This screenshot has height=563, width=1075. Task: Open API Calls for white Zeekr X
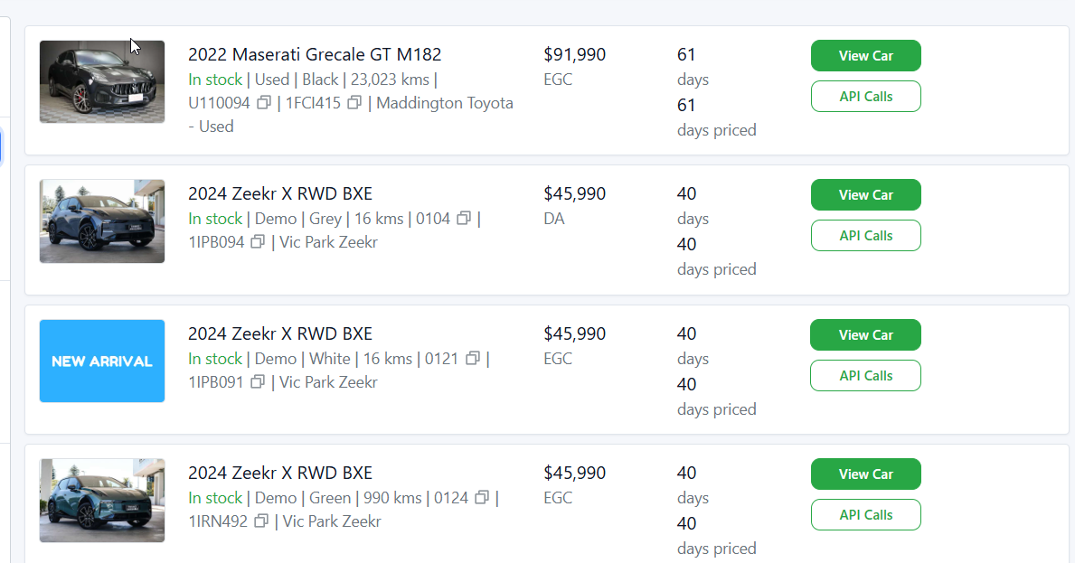coord(865,376)
